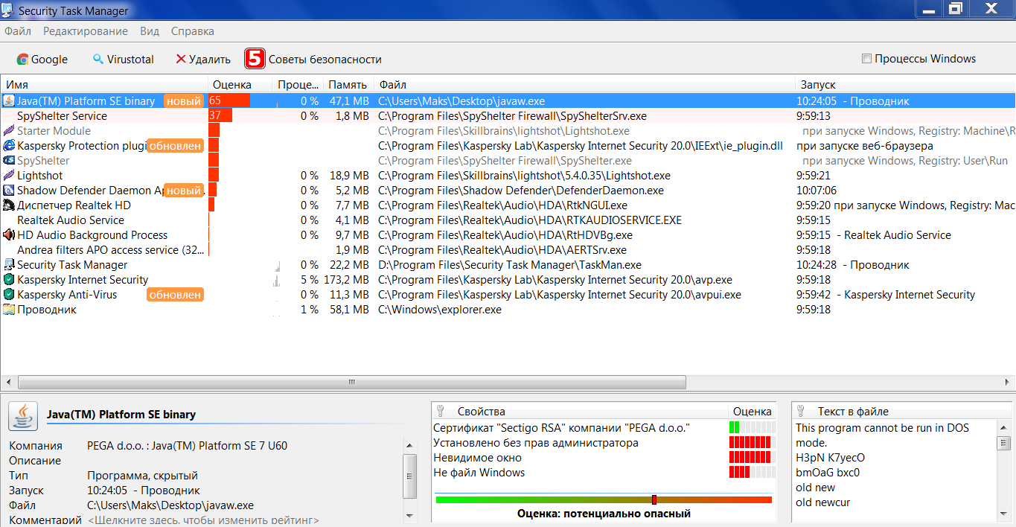Click the 173,2 MB memory value
This screenshot has width=1016, height=527.
(x=347, y=280)
